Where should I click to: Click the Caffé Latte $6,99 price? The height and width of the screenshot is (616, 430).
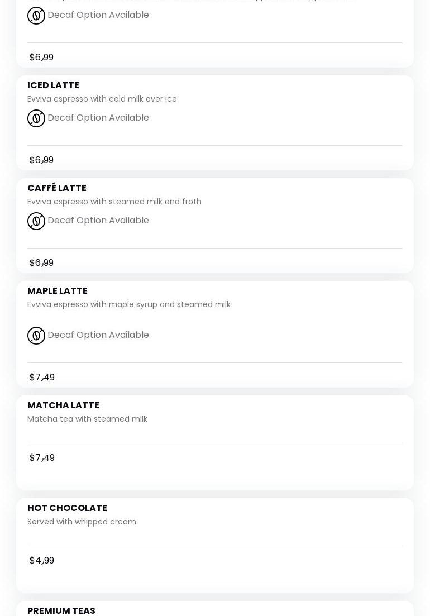pos(42,263)
